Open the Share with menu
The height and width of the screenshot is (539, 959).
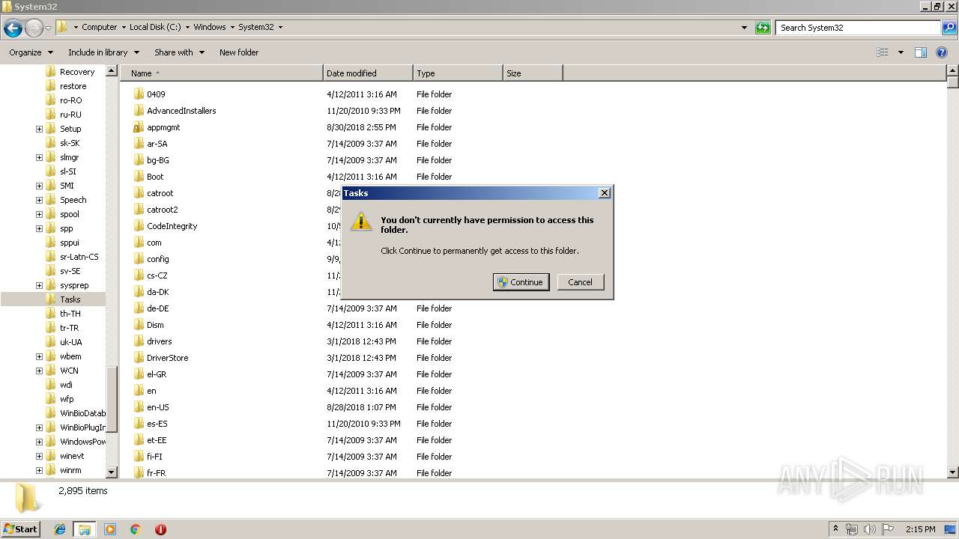pos(179,52)
